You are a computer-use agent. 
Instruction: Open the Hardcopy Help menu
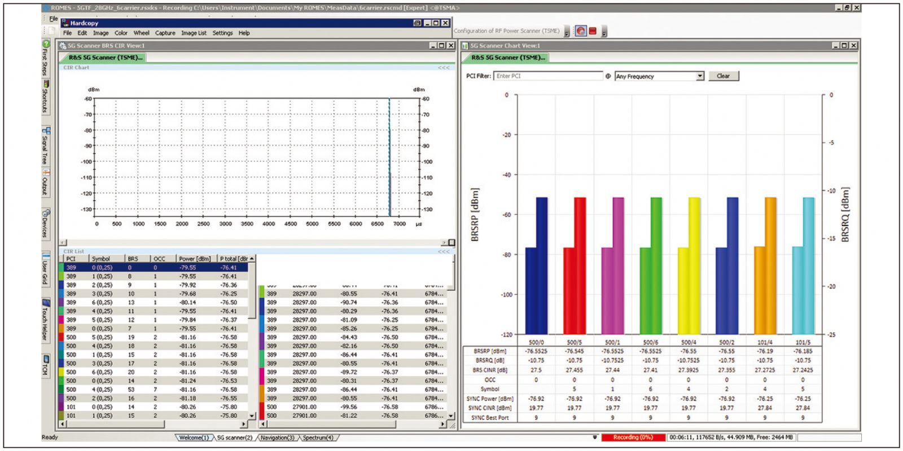click(244, 33)
